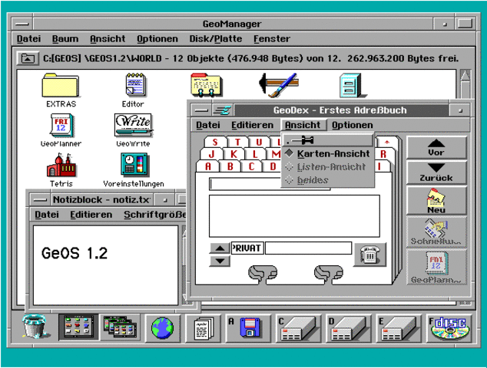Open the Disk/Platte menu

point(216,39)
